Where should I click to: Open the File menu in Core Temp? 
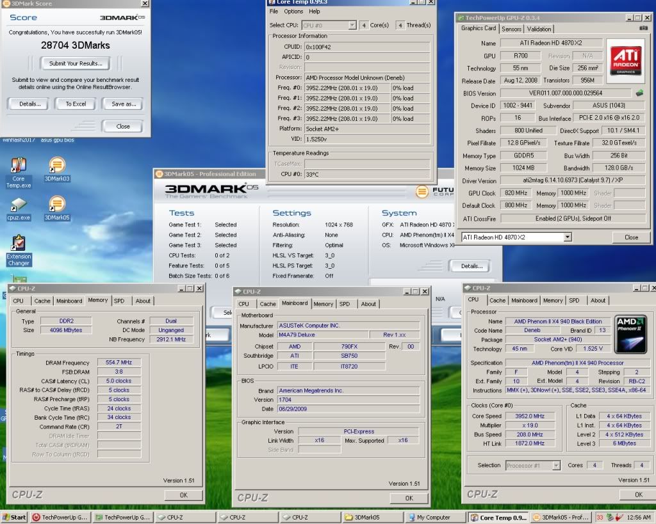274,12
